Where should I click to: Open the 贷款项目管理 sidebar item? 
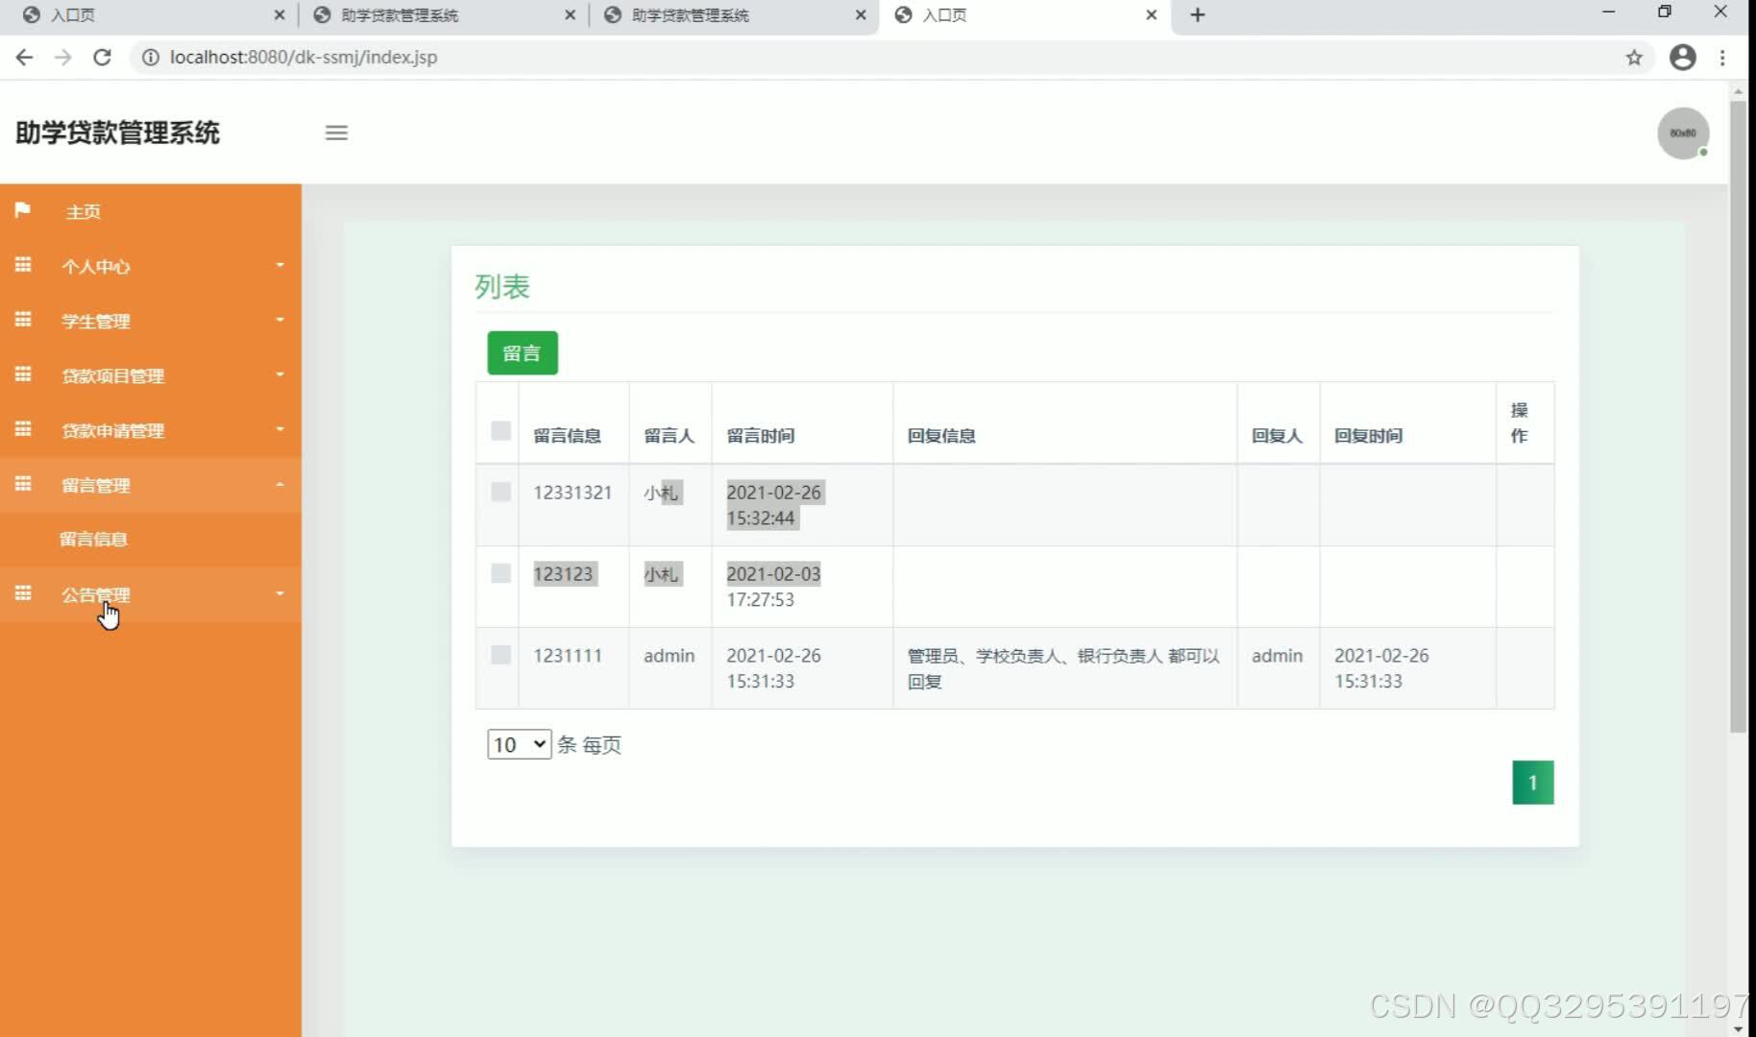[151, 375]
